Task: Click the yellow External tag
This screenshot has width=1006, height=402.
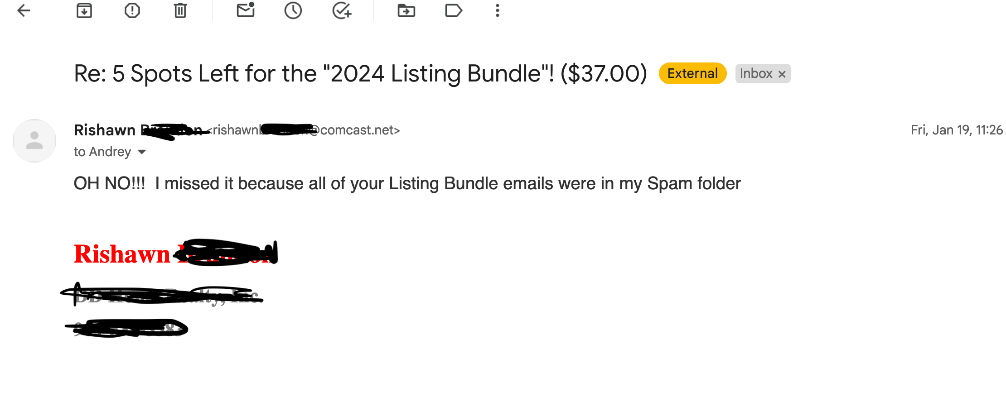Action: 692,73
